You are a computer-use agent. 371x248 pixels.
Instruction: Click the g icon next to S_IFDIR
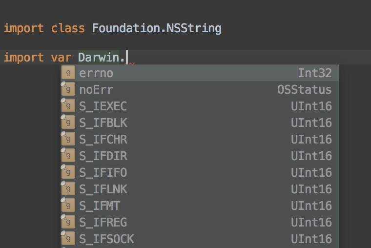68,156
